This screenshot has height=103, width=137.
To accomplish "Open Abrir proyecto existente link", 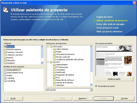I will (109, 32).
